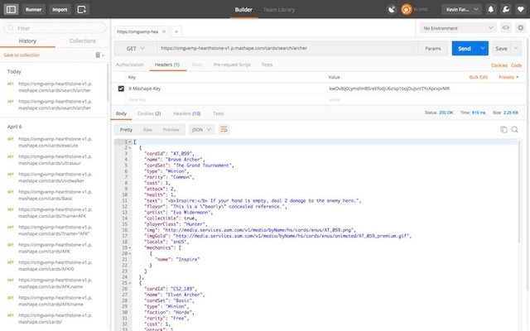The height and width of the screenshot is (331, 530).
Task: Uncheck the X-Mashape-Key header checkbox
Action: [x=121, y=89]
